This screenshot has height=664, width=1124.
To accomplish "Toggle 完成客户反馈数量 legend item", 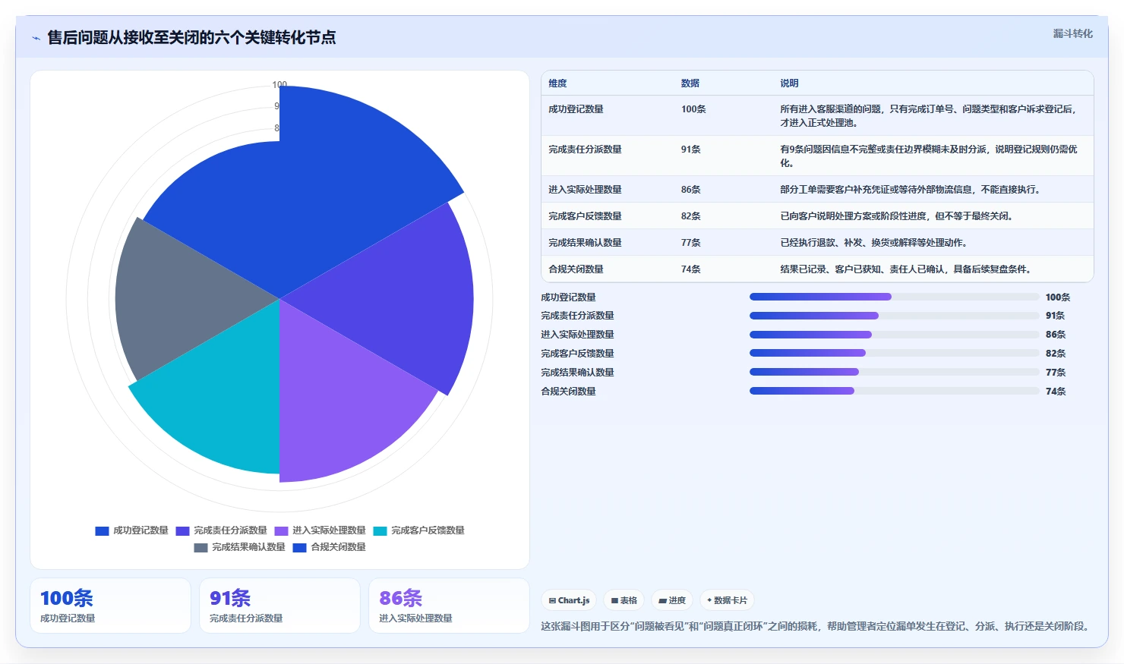I will click(x=418, y=530).
